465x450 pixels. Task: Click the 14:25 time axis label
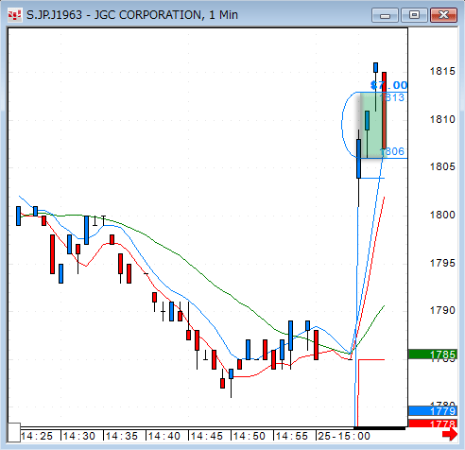tap(37, 436)
